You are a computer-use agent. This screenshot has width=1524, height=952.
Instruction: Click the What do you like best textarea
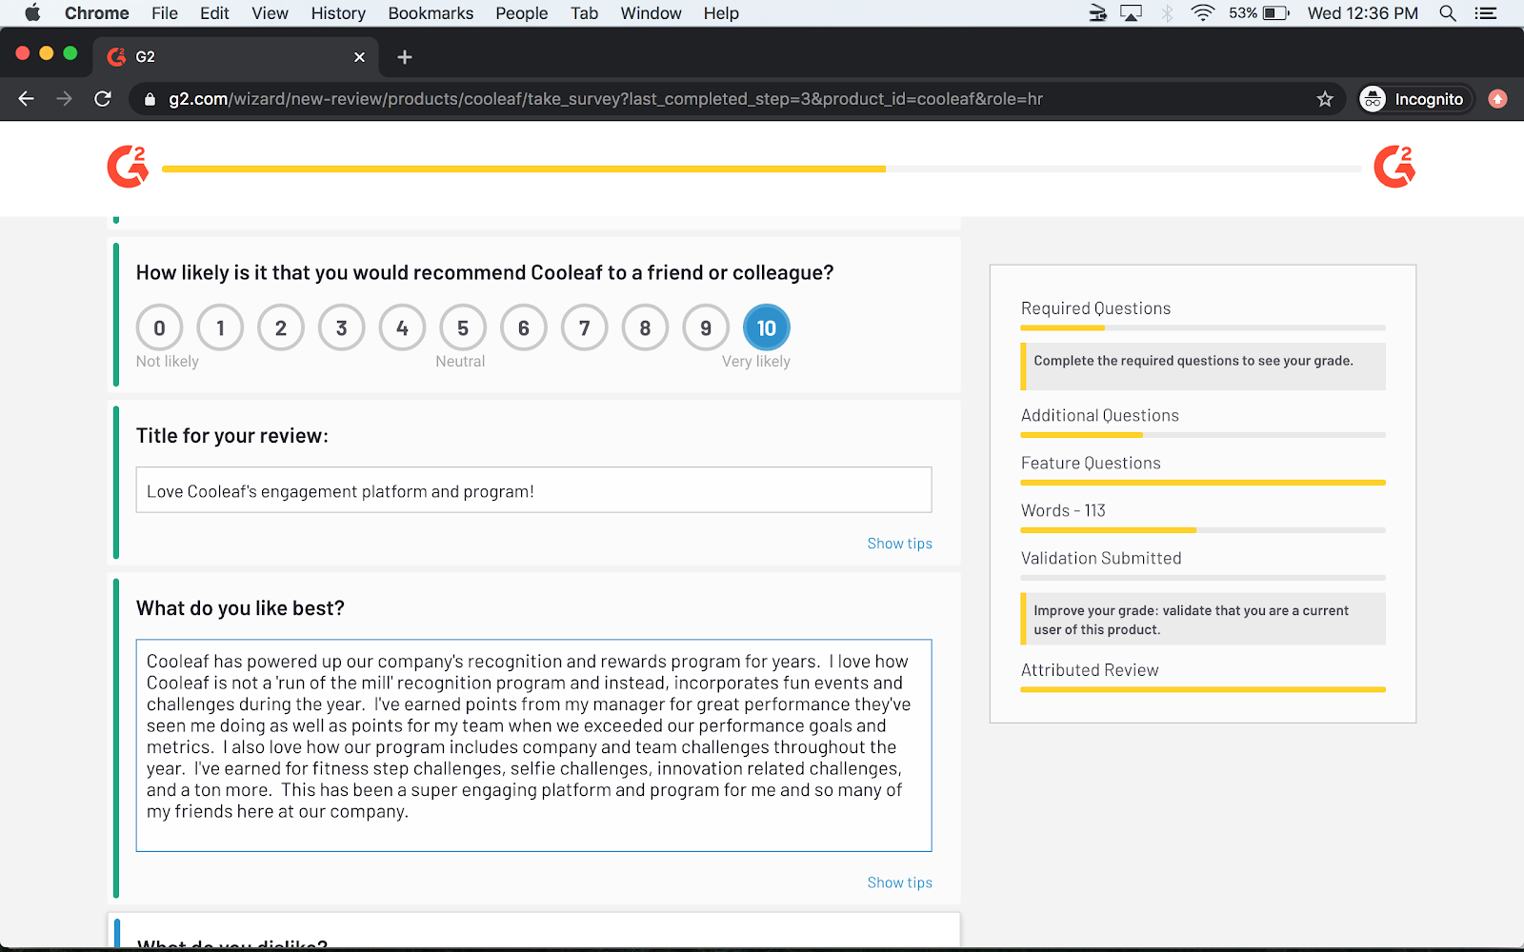coord(533,745)
